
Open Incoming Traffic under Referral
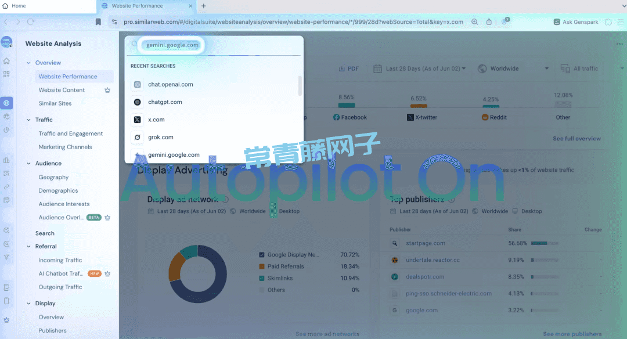click(60, 260)
